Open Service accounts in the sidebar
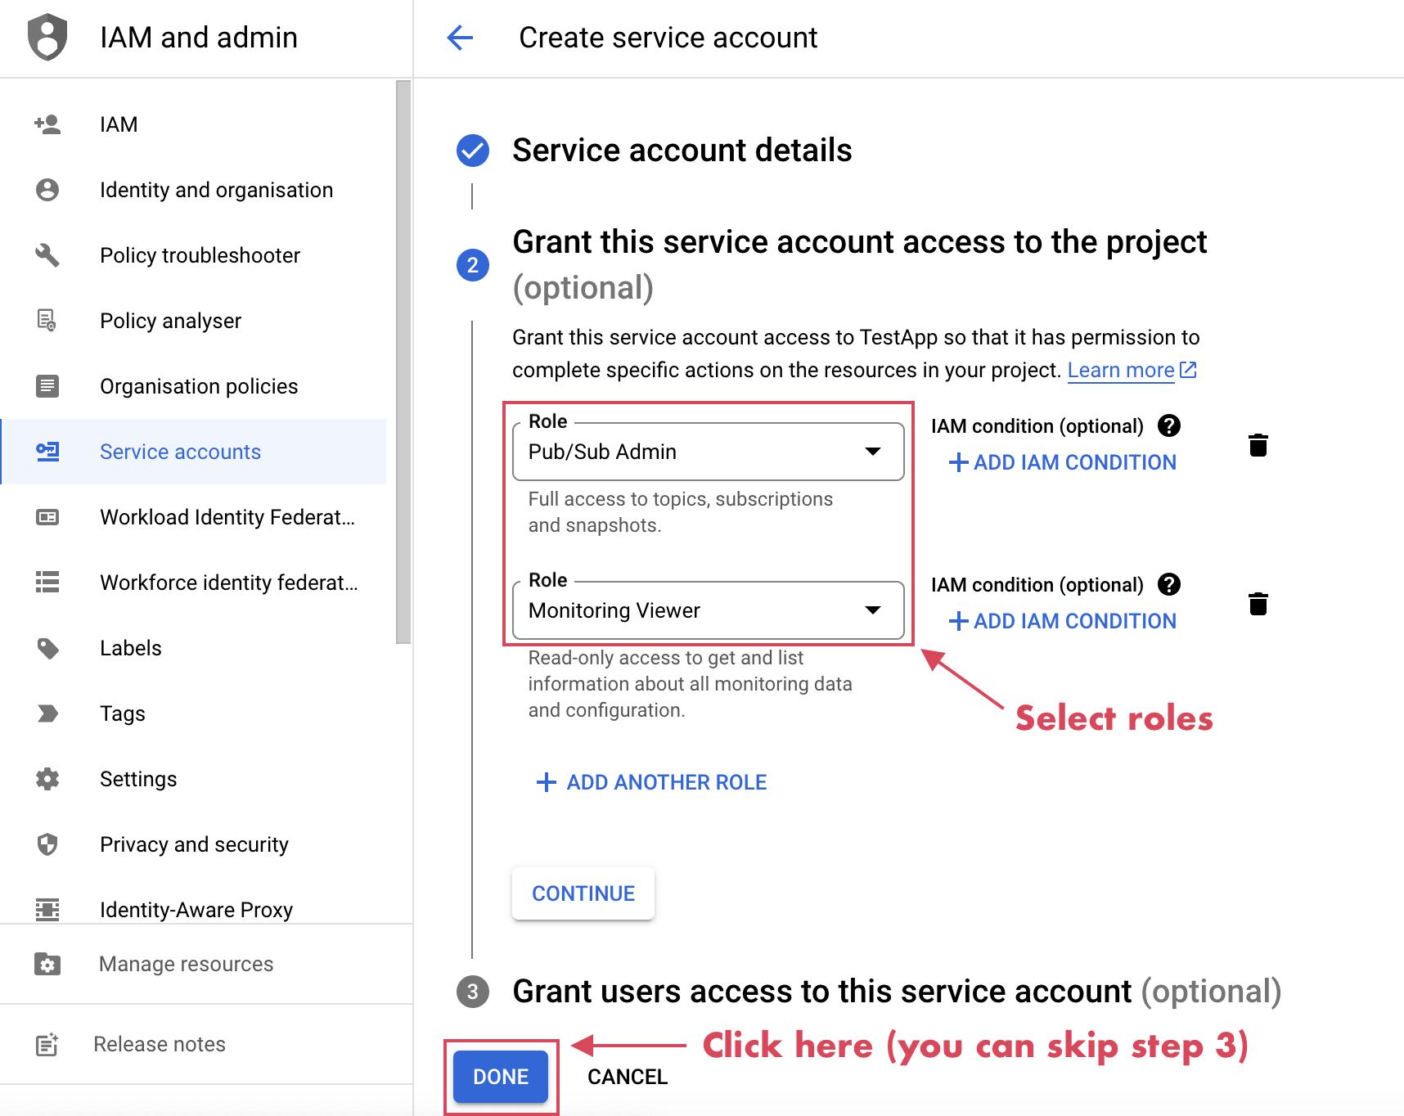The image size is (1404, 1116). coord(180,452)
